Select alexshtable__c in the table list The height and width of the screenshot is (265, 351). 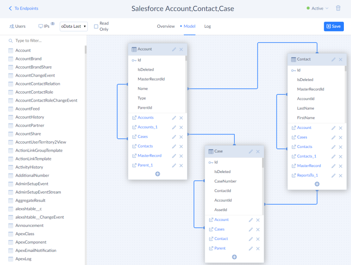pyautogui.click(x=29, y=209)
